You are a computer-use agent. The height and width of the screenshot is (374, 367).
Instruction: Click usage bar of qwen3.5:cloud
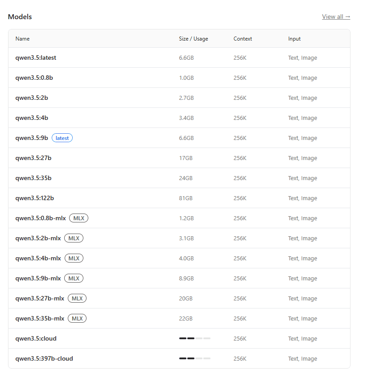[x=195, y=338]
